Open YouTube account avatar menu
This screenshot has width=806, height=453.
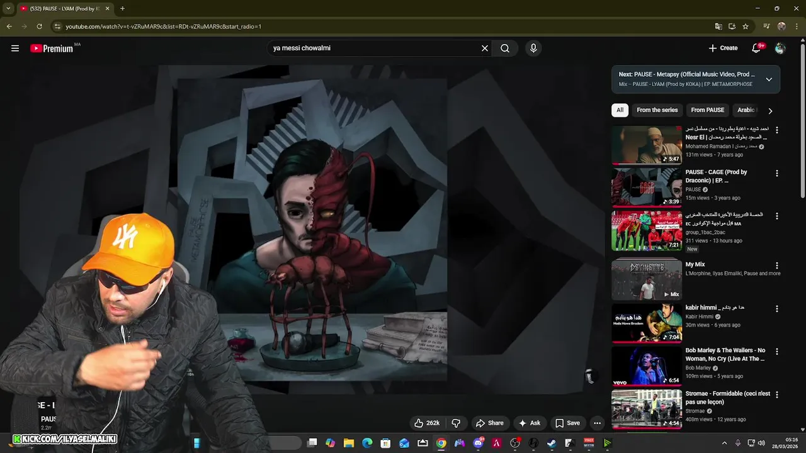point(780,48)
